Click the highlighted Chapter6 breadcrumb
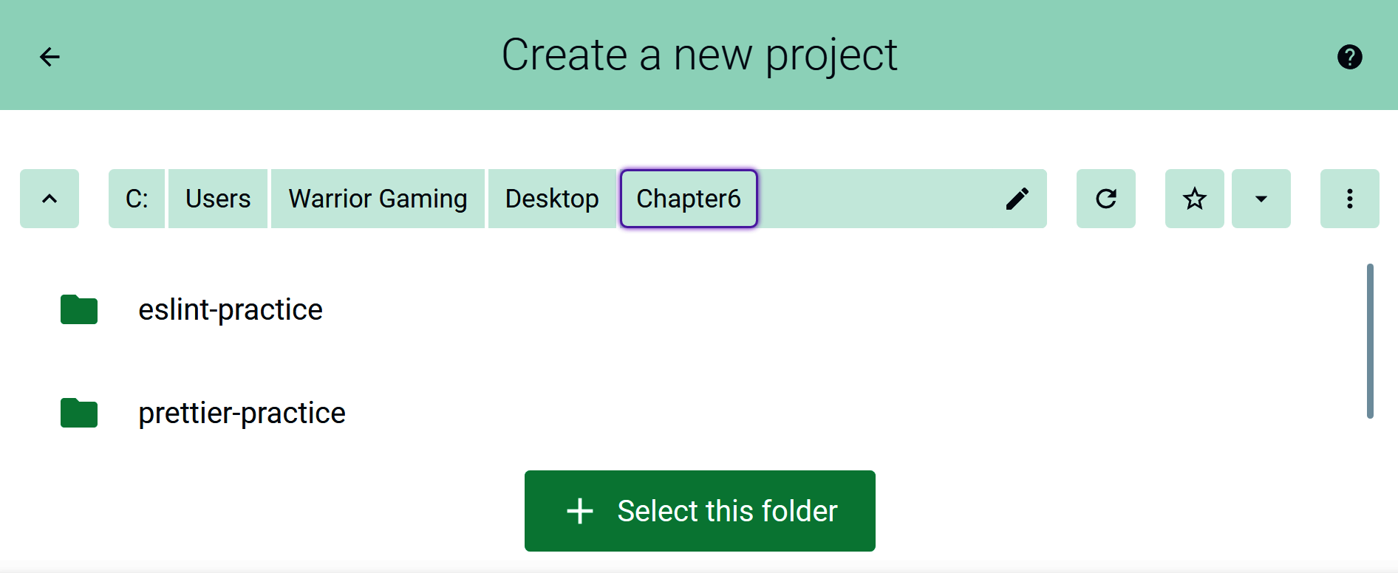Viewport: 1398px width, 573px height. (x=689, y=199)
